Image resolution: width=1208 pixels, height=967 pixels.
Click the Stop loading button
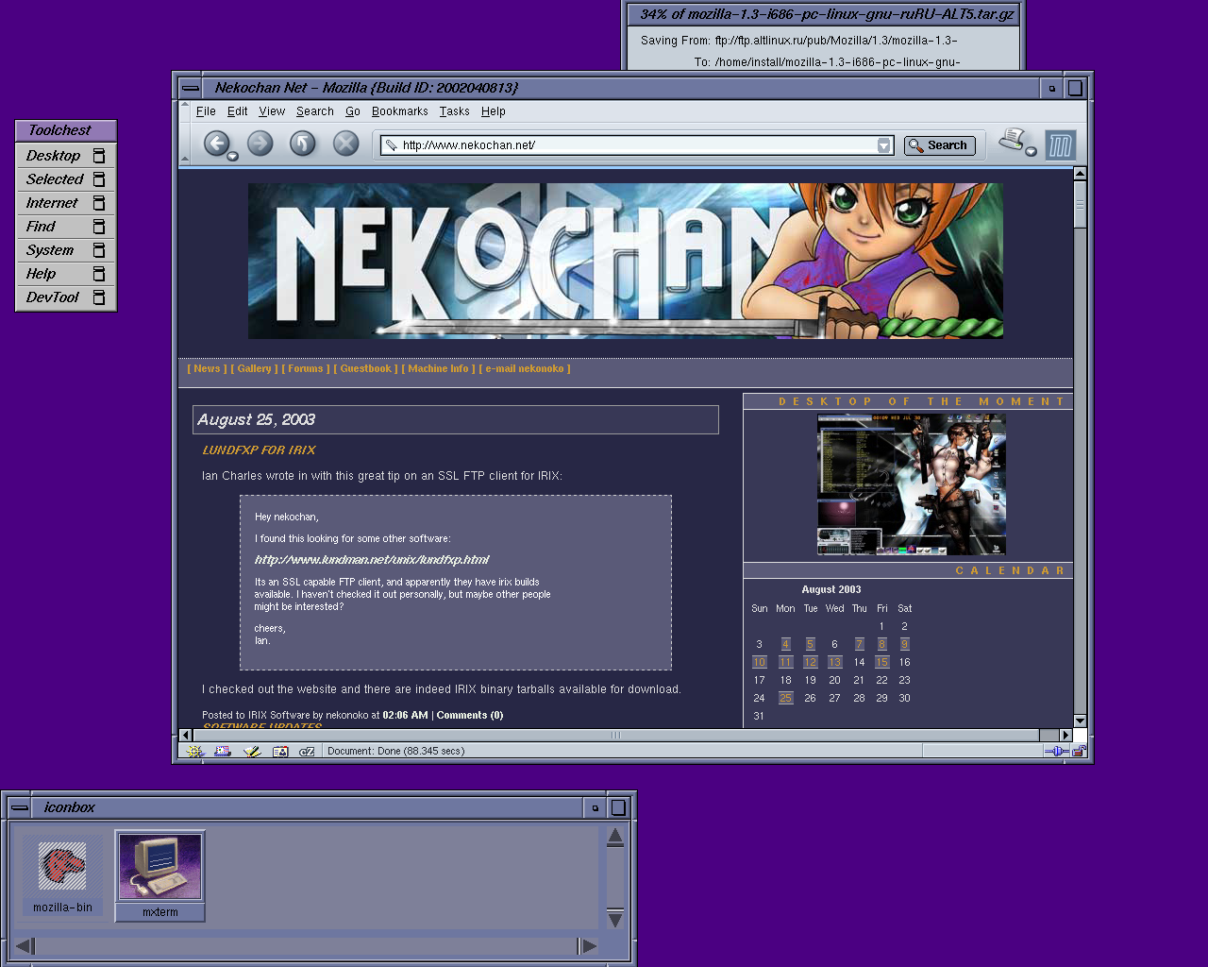[346, 144]
